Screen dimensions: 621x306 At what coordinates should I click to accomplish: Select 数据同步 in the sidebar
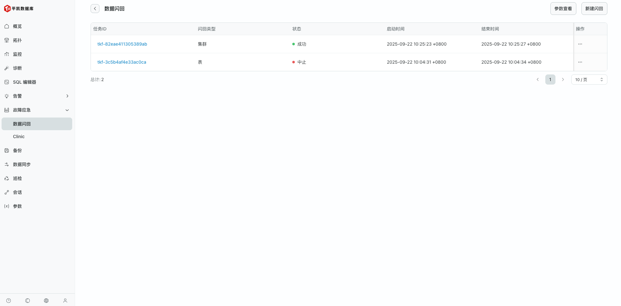(22, 164)
